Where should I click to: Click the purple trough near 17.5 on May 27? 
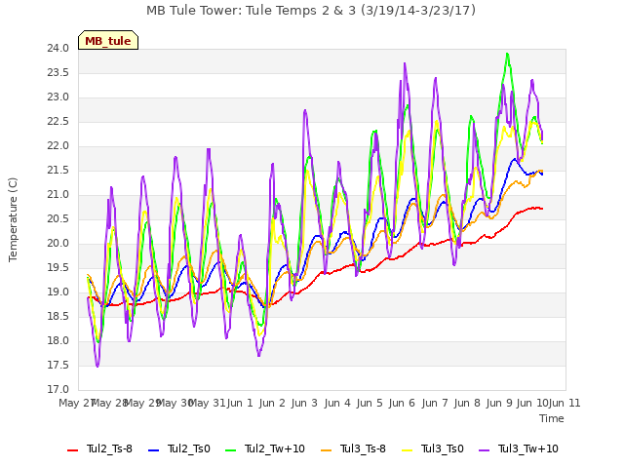tap(97, 366)
